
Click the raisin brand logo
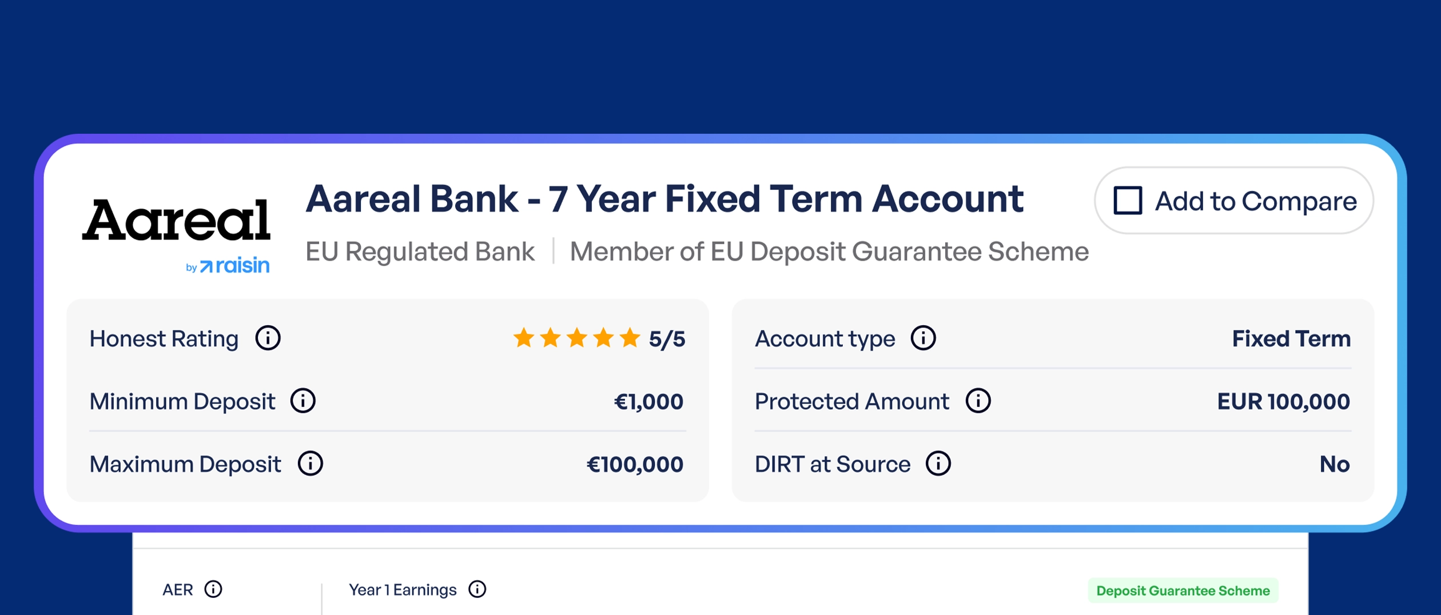click(234, 266)
